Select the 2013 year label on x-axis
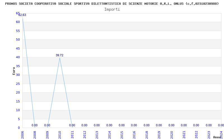 [x=97, y=135]
